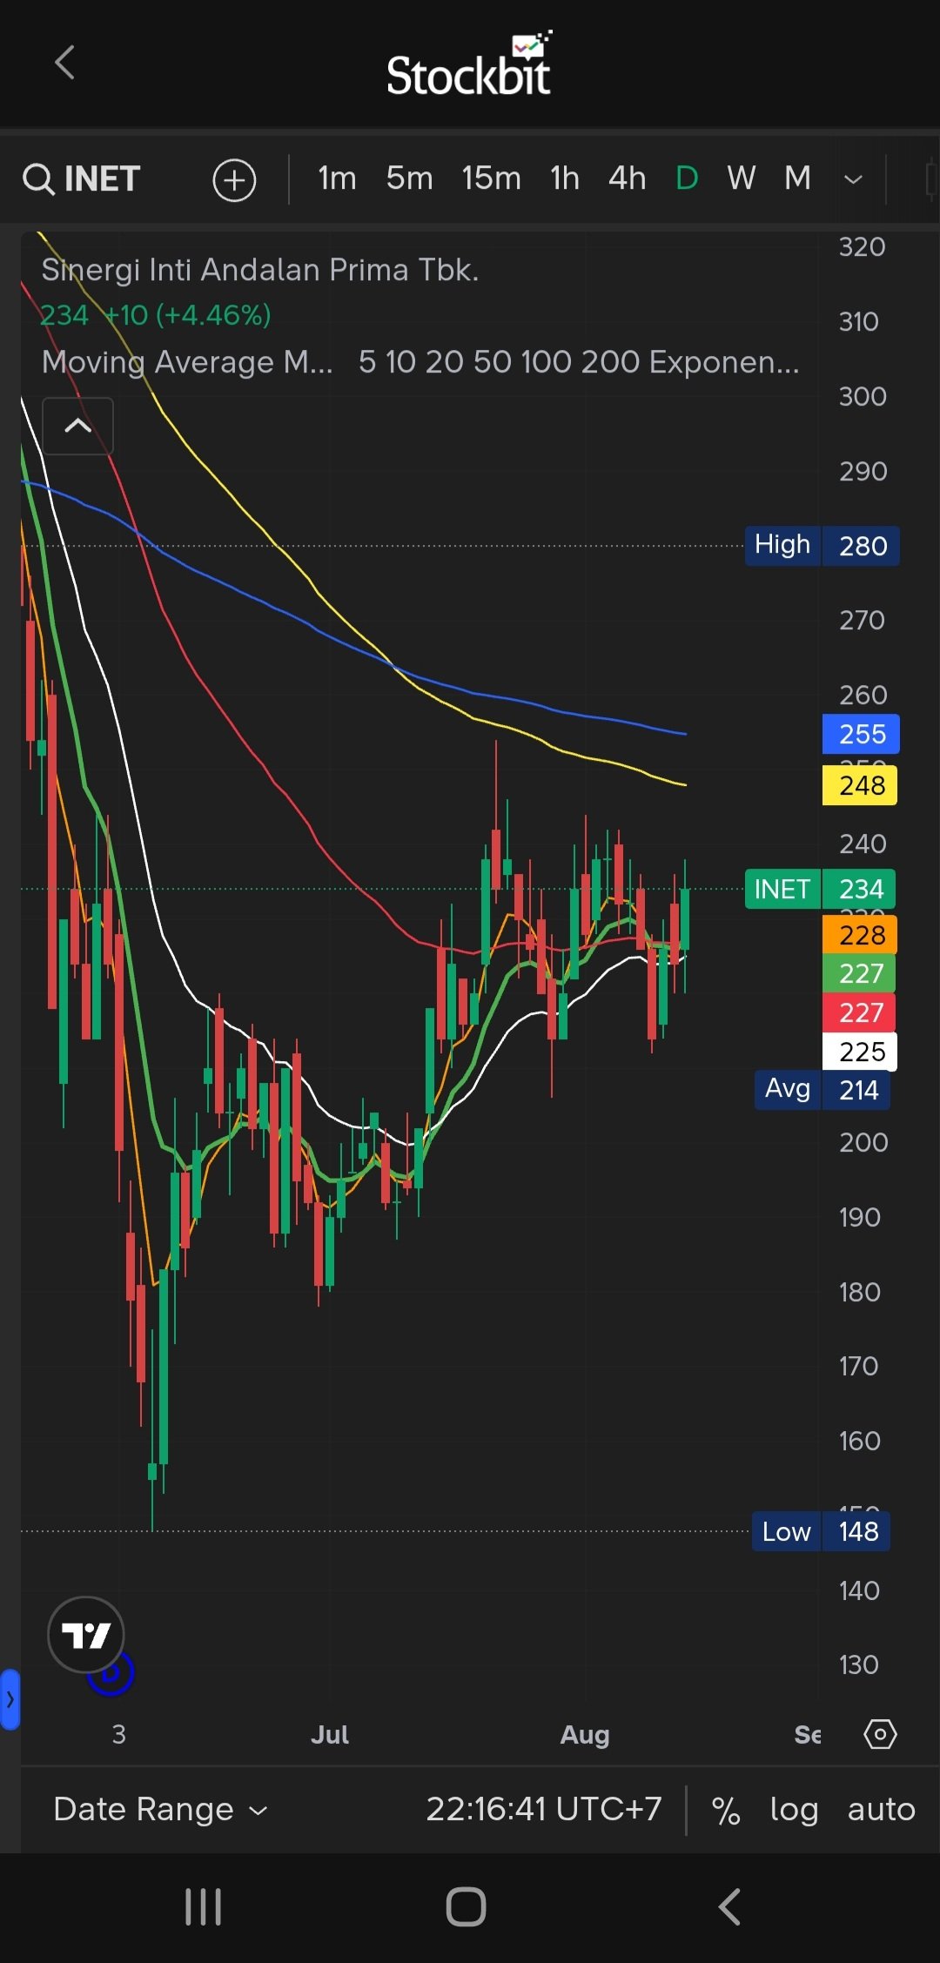Tap the Android back navigation button
Screen dimensions: 940x1963
point(729,1906)
